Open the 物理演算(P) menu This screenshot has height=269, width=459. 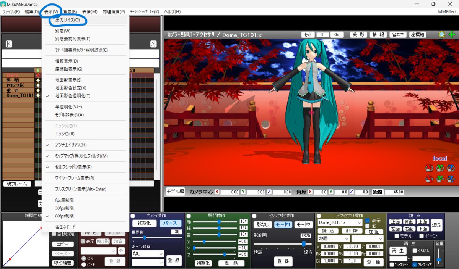[114, 12]
